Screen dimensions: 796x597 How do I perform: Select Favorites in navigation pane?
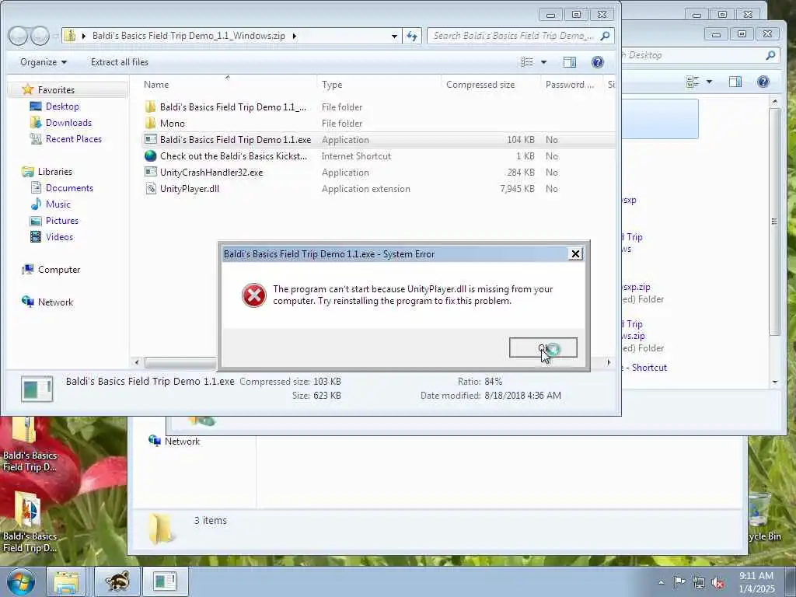(56, 90)
